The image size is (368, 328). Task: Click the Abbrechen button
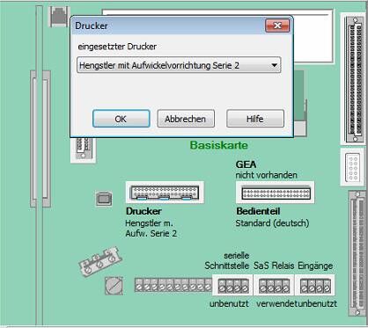(x=186, y=119)
